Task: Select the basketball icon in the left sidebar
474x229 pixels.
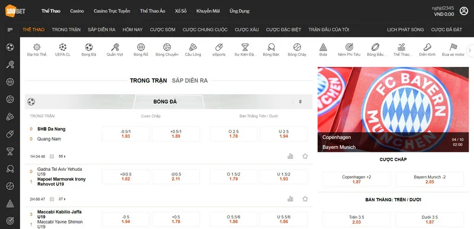Action: pos(10,82)
